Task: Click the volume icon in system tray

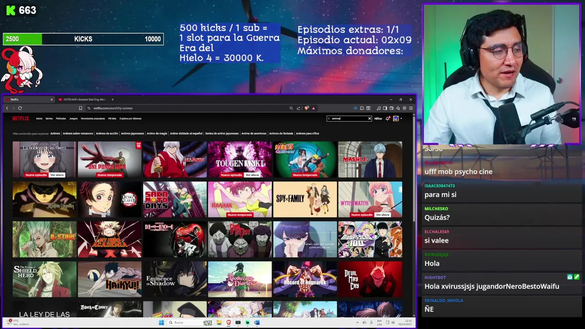Action: (x=393, y=323)
